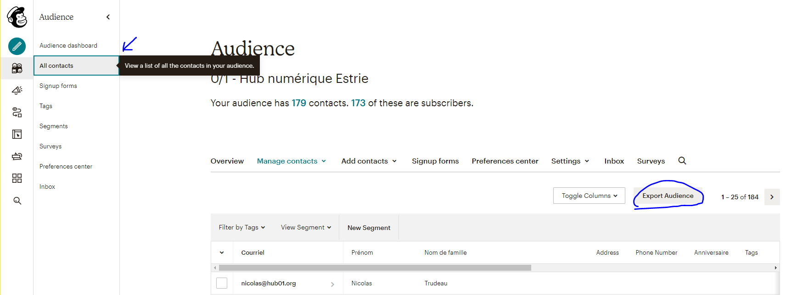The width and height of the screenshot is (786, 295).
Task: Open the Integrations grid icon
Action: click(x=17, y=178)
